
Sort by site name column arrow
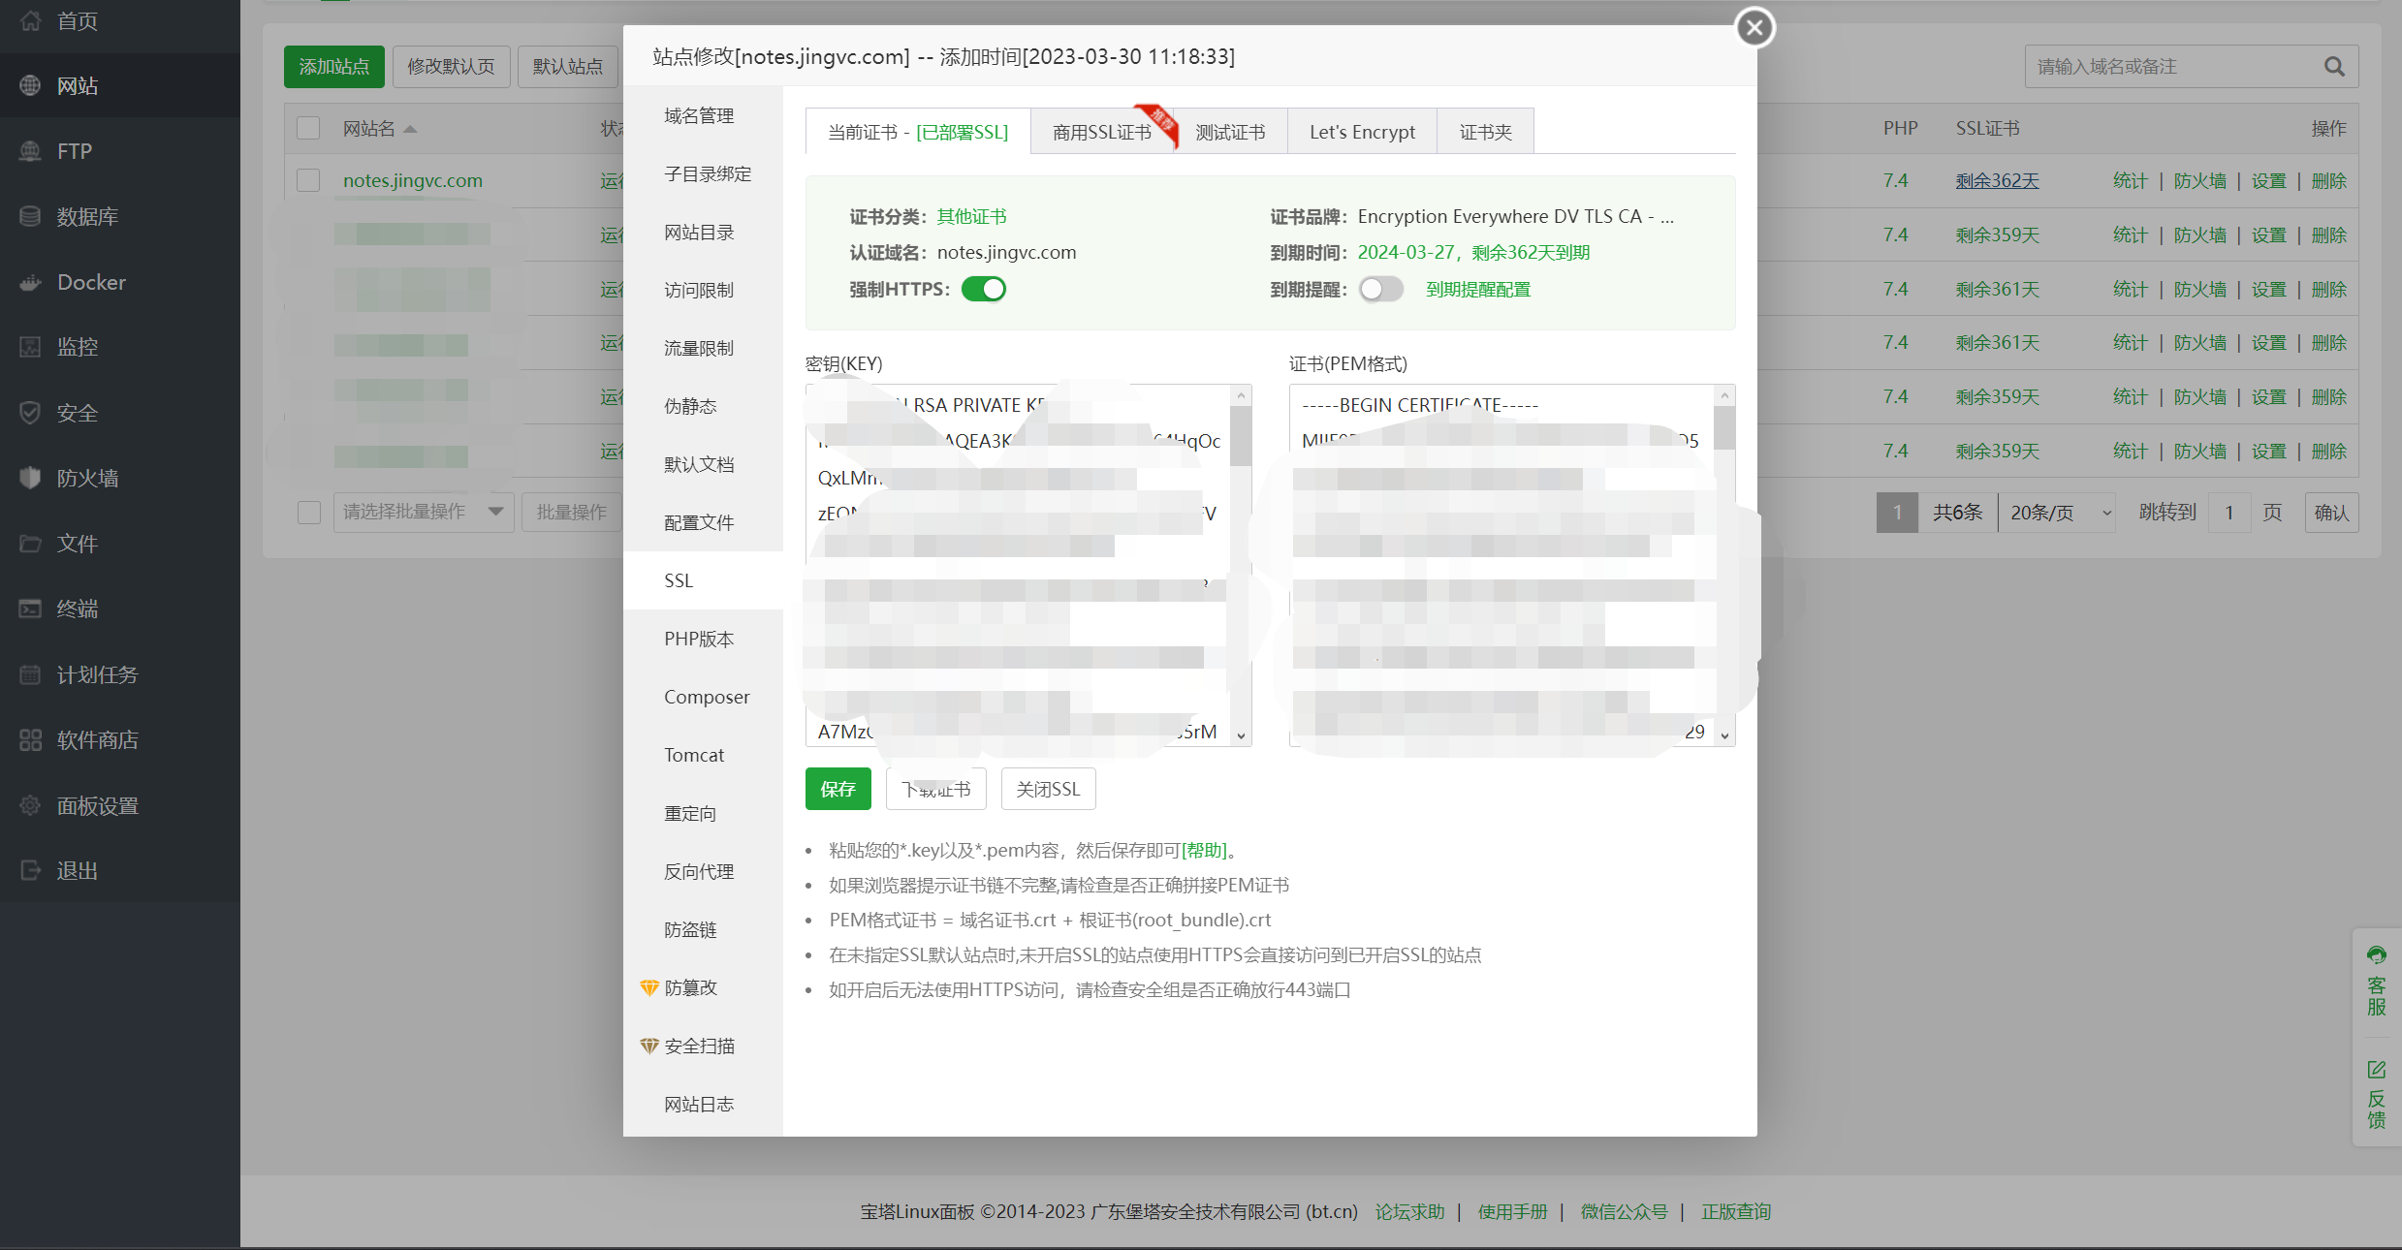(410, 129)
